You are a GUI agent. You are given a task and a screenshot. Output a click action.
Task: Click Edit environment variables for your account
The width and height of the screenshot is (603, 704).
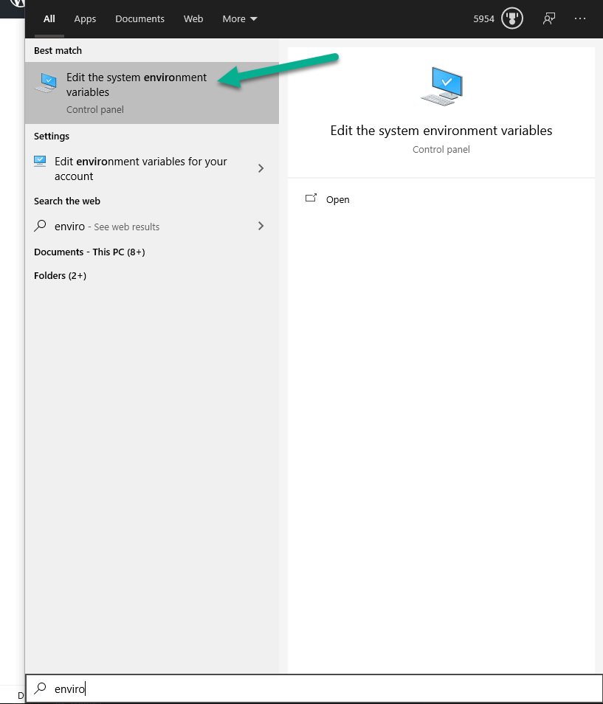click(x=140, y=168)
